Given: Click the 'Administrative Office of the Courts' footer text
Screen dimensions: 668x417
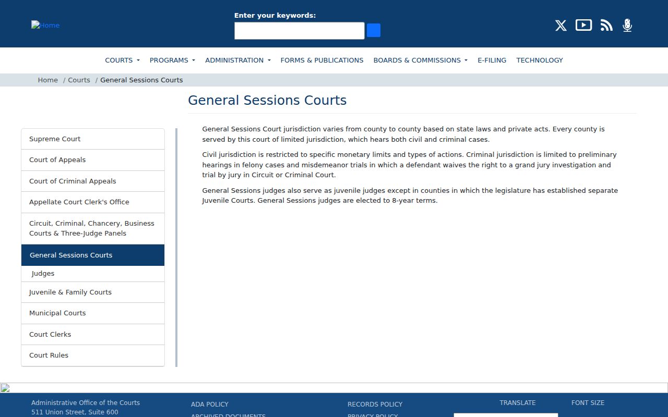Looking at the screenshot, I should pos(86,403).
